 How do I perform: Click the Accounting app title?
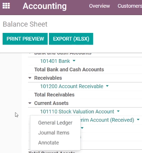click(45, 6)
